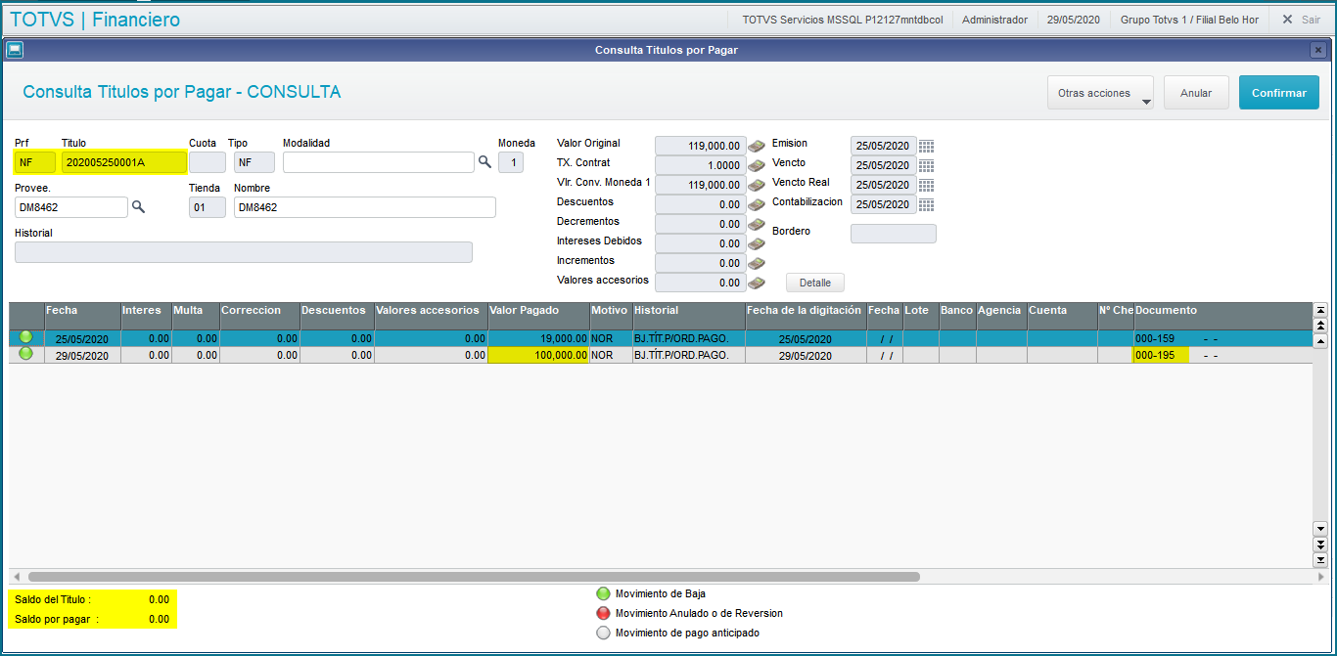
Task: Click TOTVS Servicios MSSQL P12127mntdbcol label
Action: pyautogui.click(x=843, y=20)
